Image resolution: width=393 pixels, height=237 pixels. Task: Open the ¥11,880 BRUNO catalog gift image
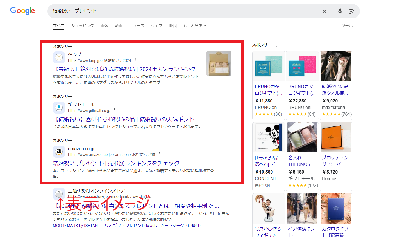[269, 66]
